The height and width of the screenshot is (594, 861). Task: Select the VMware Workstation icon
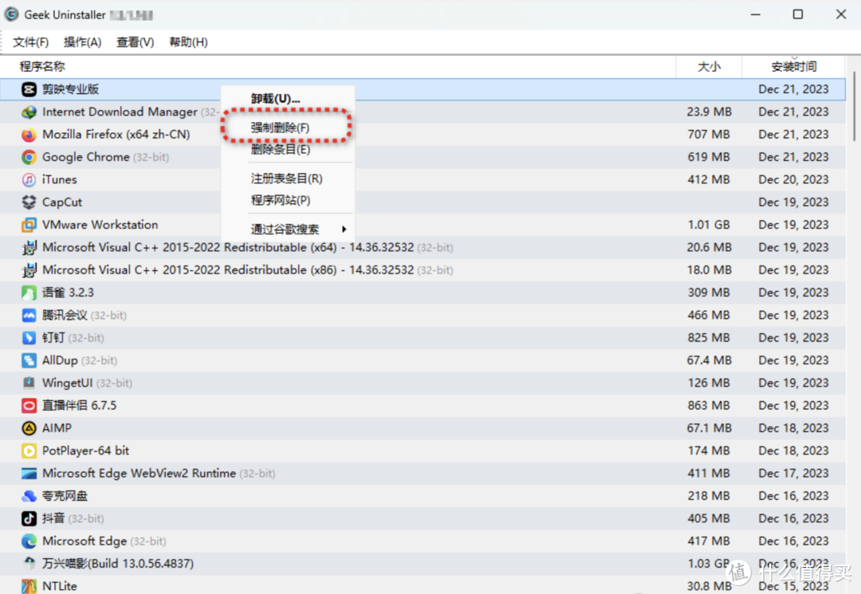click(x=29, y=225)
